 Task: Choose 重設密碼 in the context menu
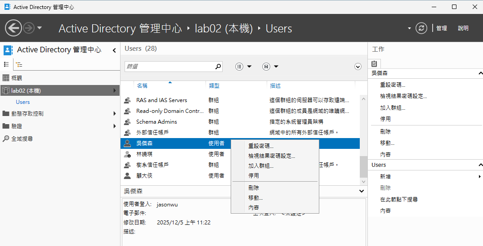261,146
